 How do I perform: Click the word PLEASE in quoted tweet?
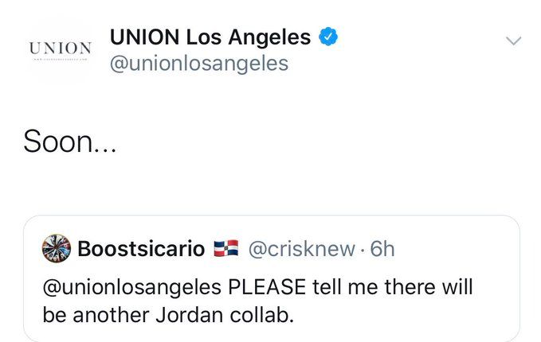click(x=267, y=287)
